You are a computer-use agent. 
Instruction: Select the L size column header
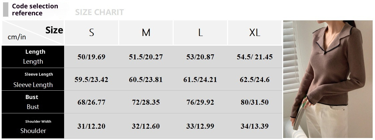click(200, 33)
